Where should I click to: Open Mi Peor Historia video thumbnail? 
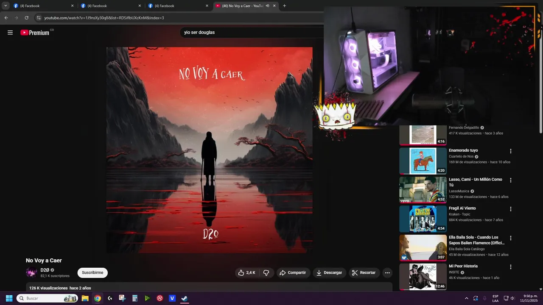423,277
